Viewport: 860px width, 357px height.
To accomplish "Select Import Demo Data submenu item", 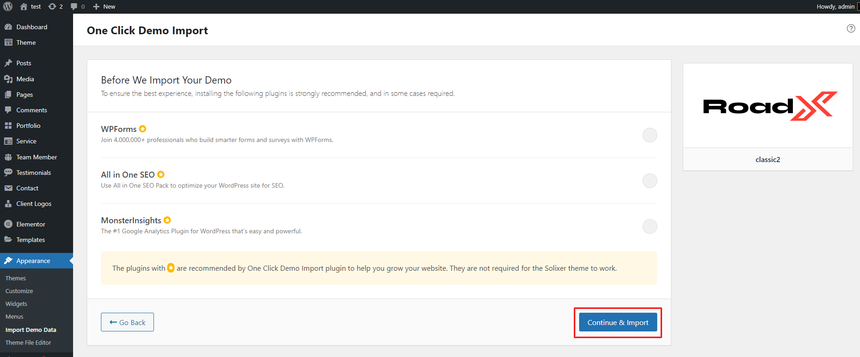I will point(31,330).
